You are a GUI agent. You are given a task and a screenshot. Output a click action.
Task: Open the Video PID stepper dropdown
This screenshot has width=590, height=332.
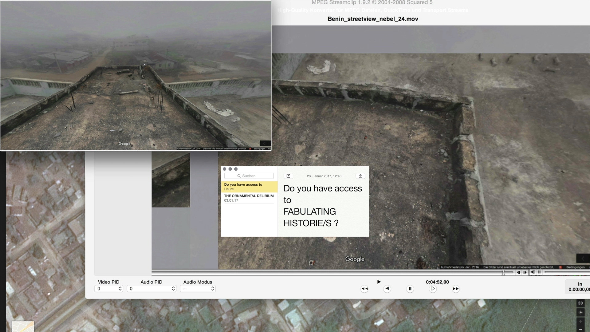tap(120, 289)
